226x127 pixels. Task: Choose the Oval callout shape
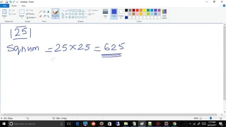pyautogui.click(x=80, y=17)
